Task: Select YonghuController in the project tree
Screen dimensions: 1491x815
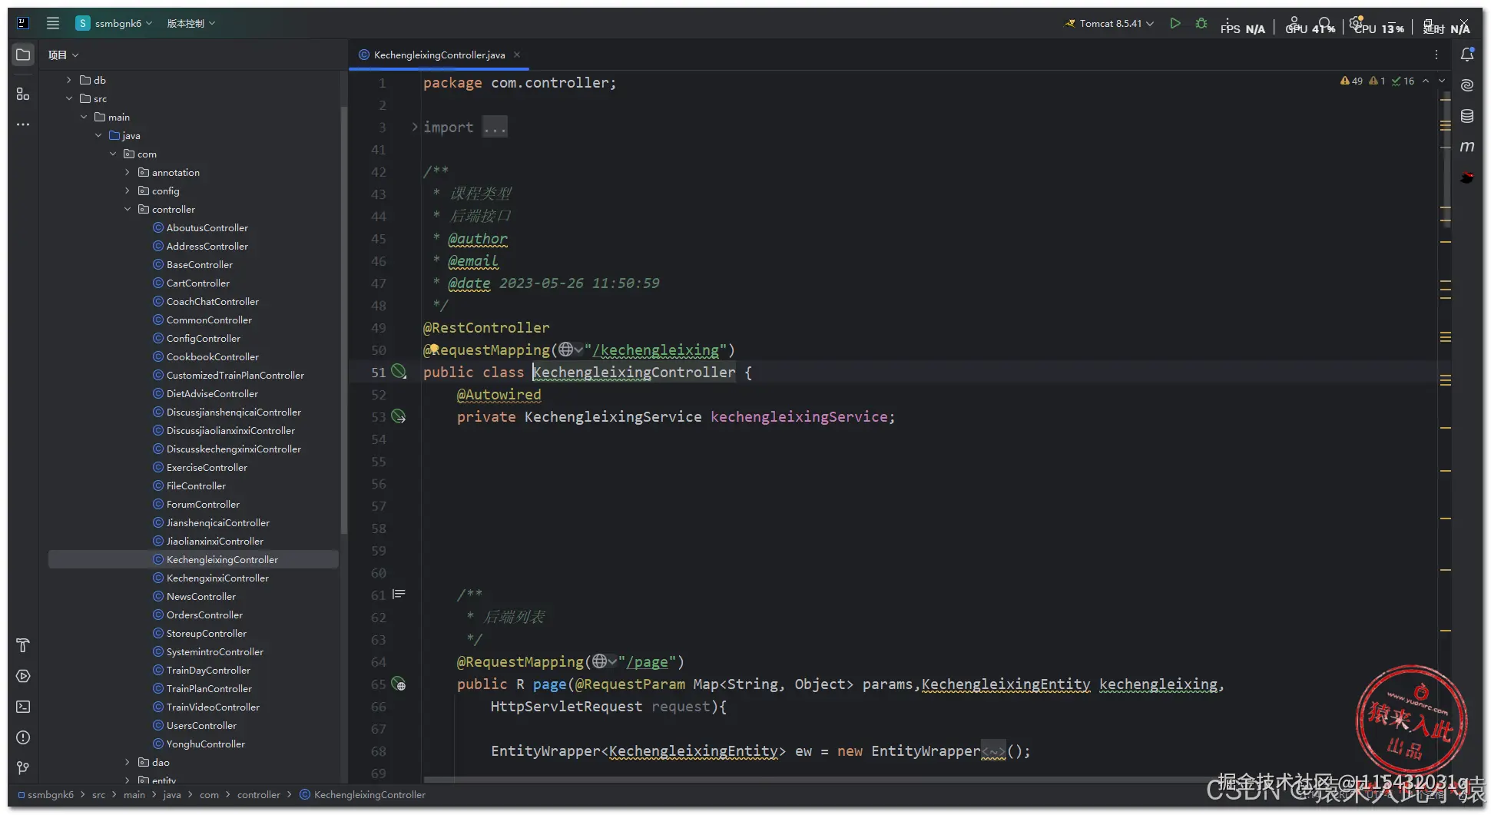Action: (x=206, y=744)
